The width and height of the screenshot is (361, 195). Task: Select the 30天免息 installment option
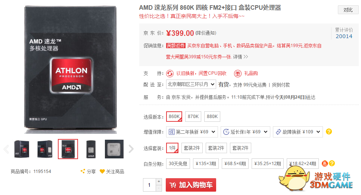click(x=178, y=164)
